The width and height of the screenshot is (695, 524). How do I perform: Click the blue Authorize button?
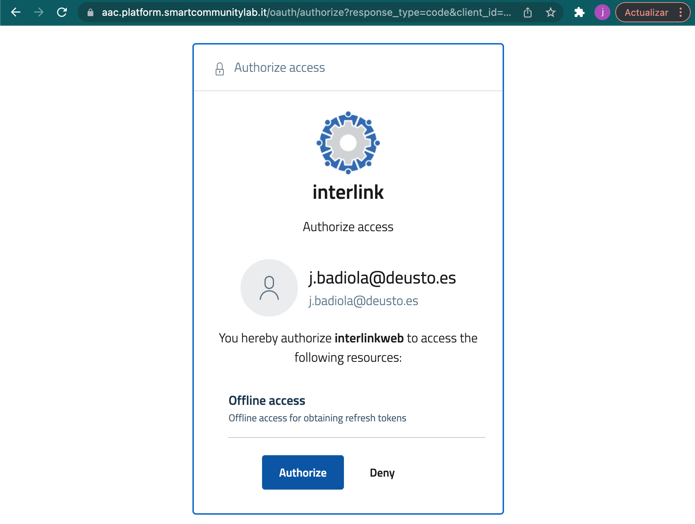pos(303,472)
